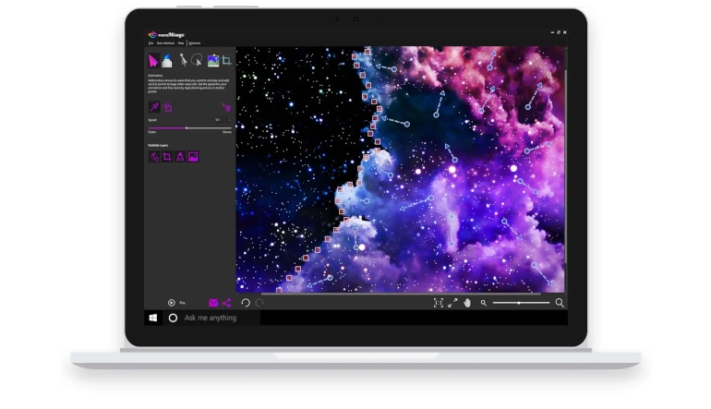The width and height of the screenshot is (711, 409).
Task: Switch to the Welcome tab
Action: (194, 43)
